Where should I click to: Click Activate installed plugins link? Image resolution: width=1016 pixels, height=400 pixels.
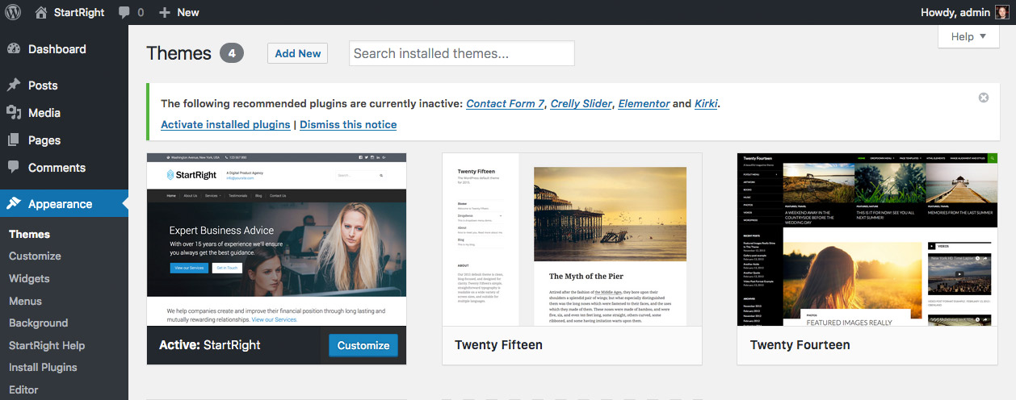(x=225, y=124)
